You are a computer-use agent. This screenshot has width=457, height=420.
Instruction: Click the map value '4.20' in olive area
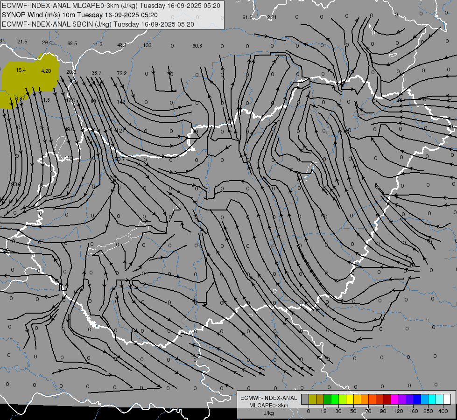click(46, 71)
